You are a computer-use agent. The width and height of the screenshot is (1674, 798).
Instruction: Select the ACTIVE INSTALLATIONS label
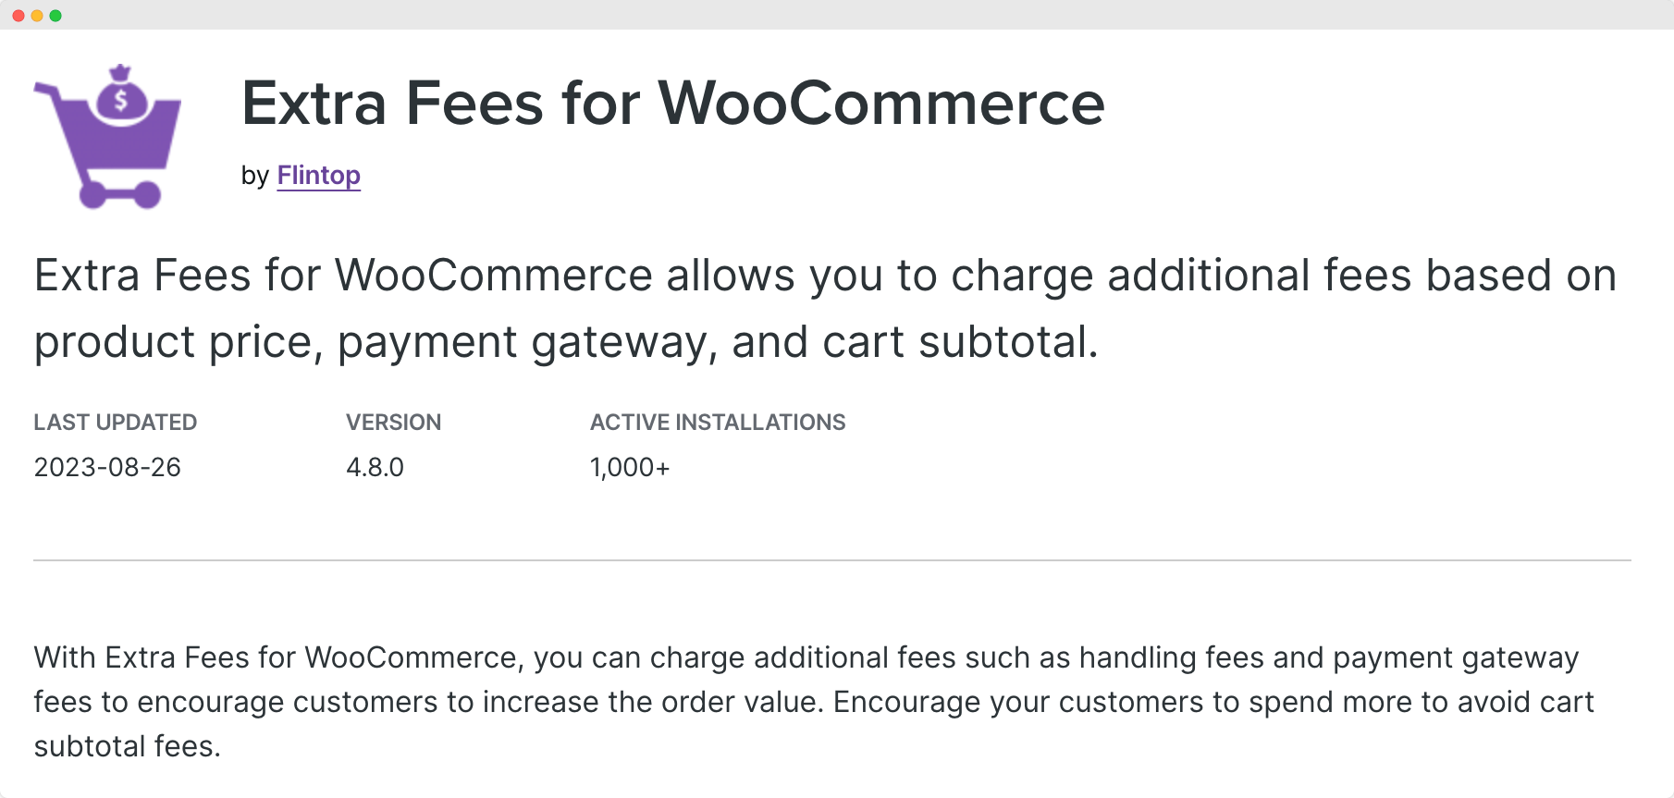point(718,422)
